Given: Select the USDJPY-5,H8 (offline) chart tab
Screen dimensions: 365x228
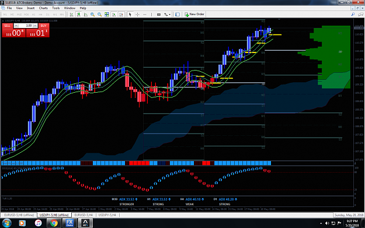Looking at the screenshot, I should 54,215.
